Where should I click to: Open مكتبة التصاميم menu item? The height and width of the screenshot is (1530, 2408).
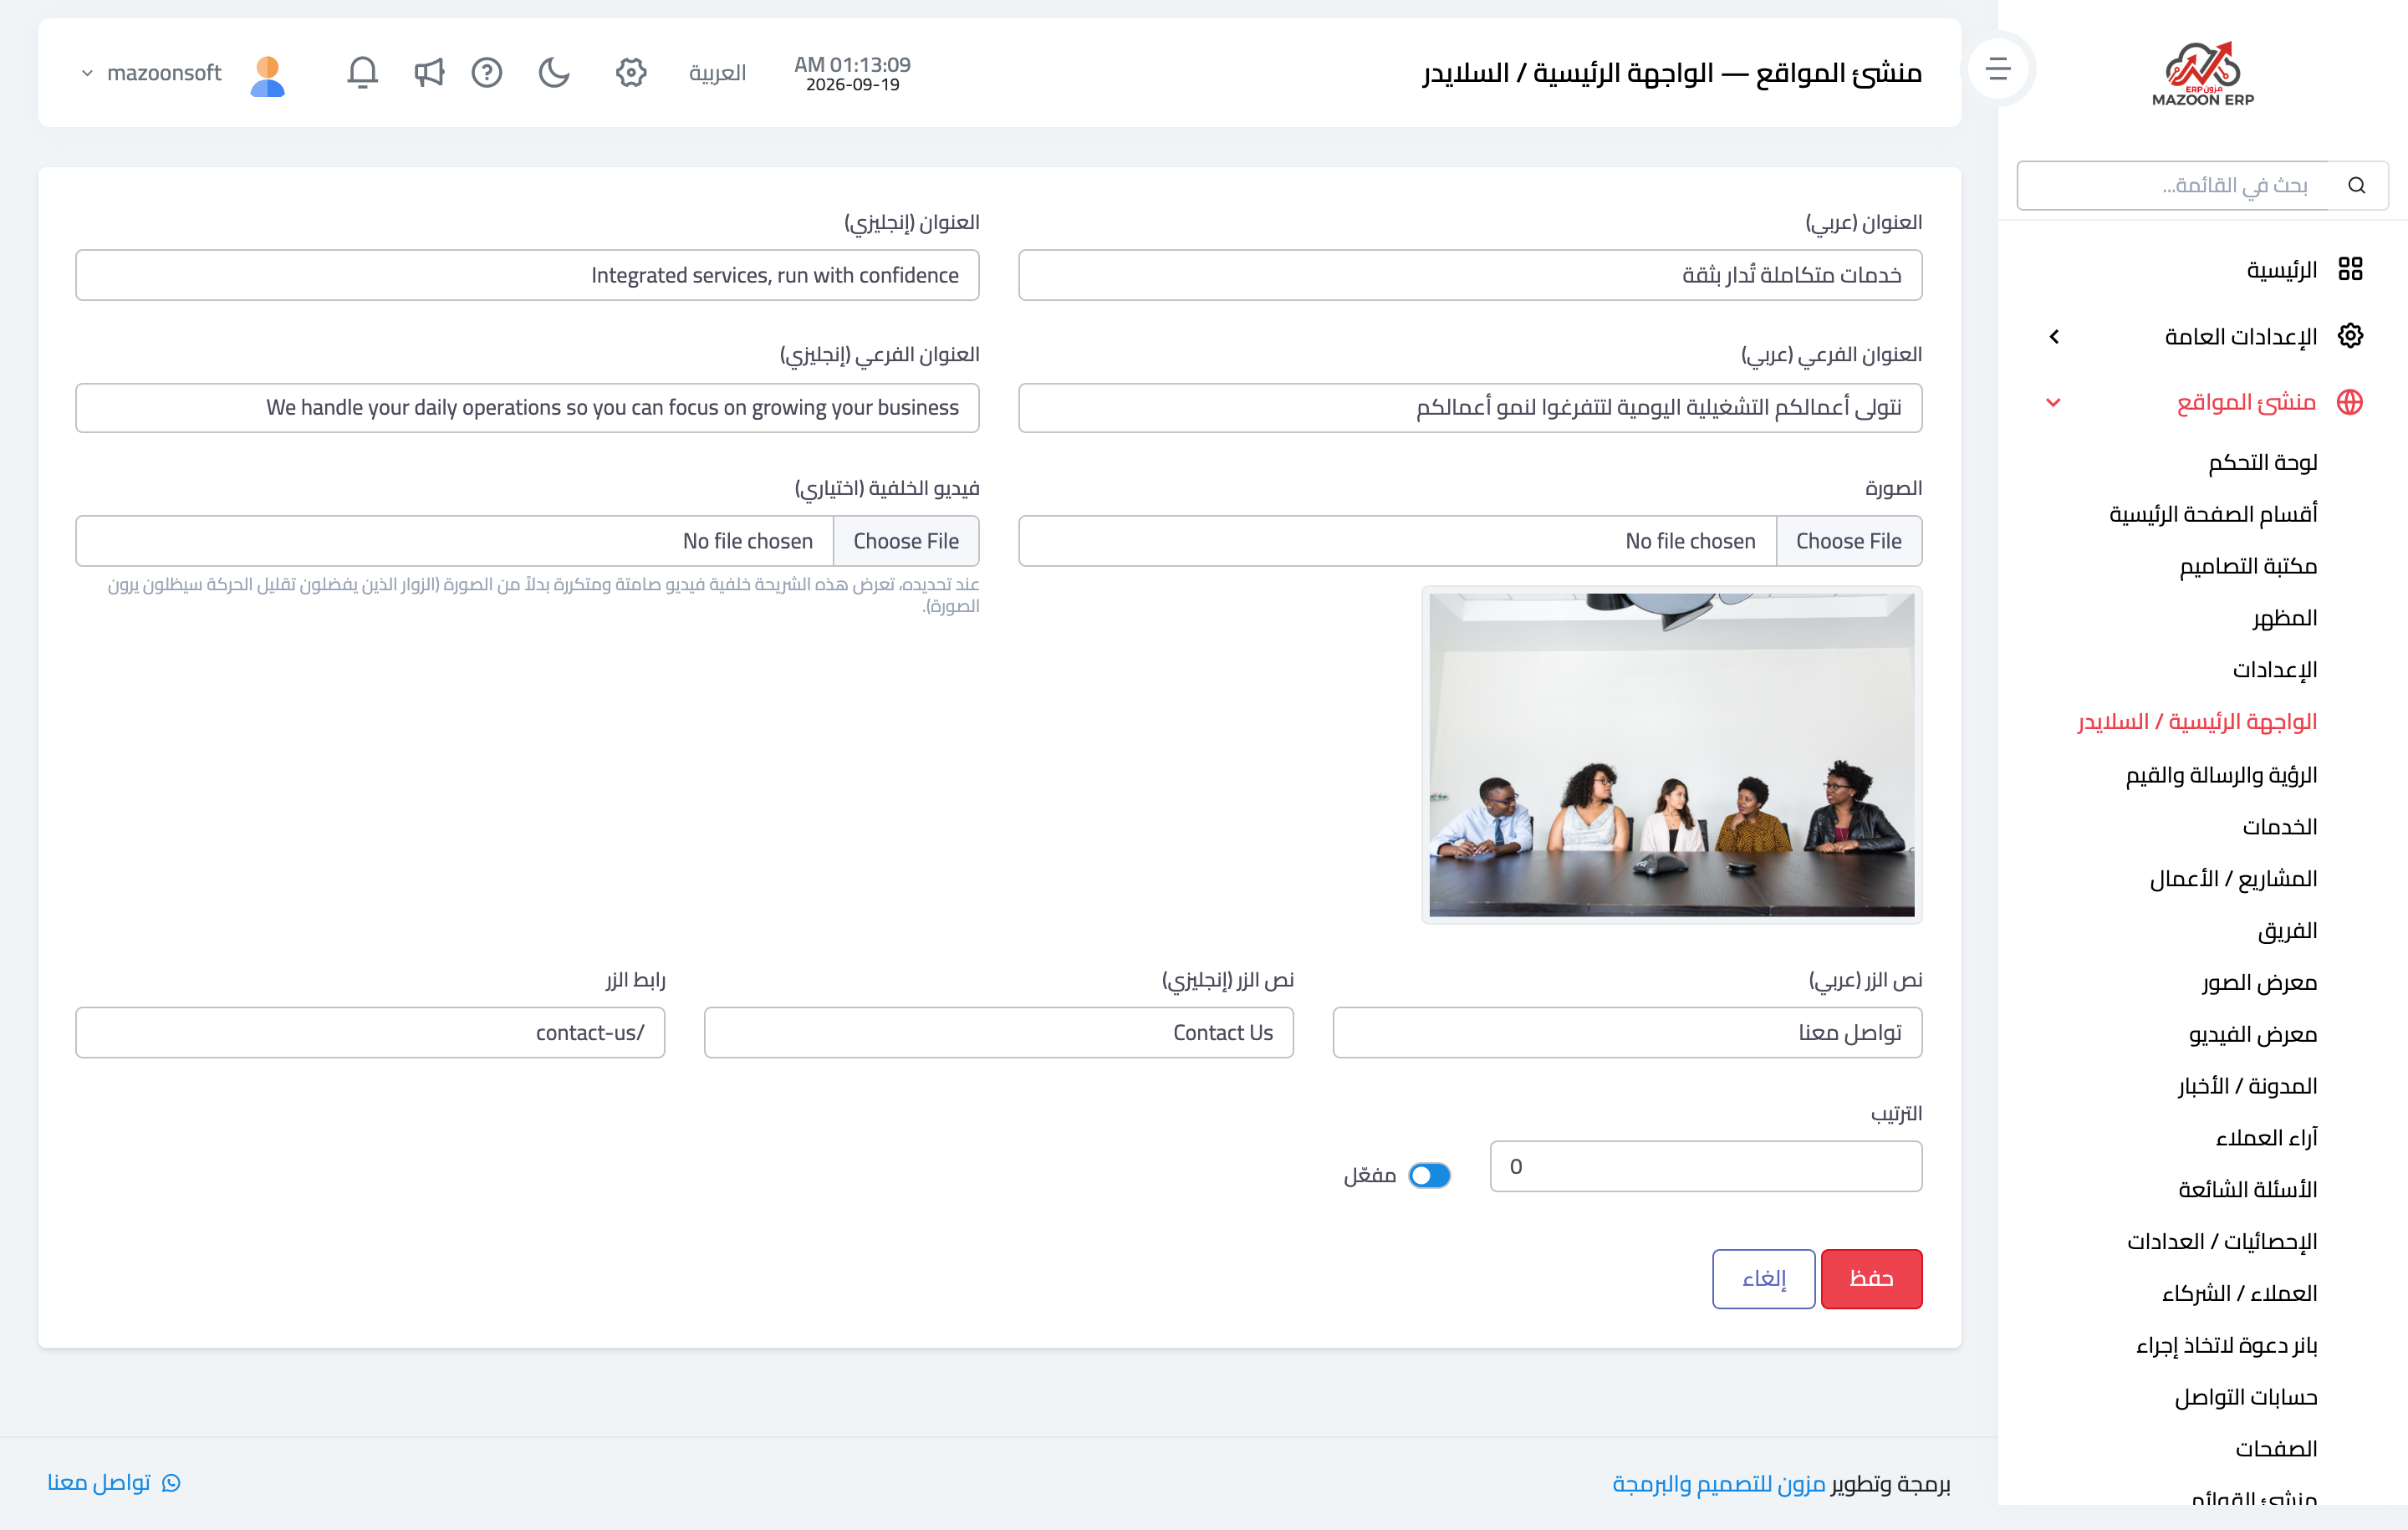click(x=2248, y=566)
